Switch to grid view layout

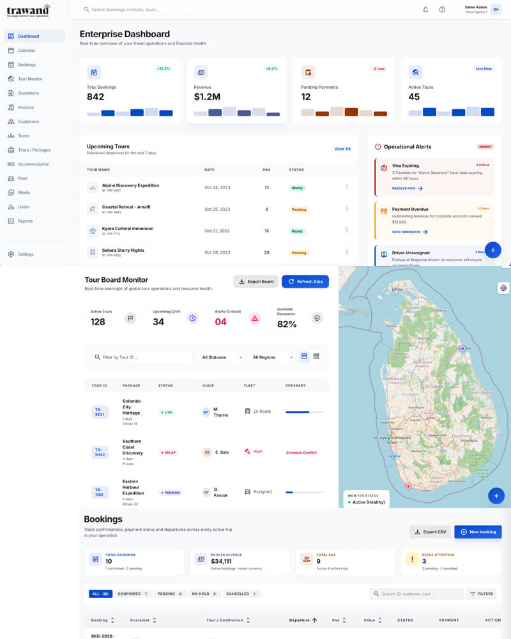(x=316, y=357)
